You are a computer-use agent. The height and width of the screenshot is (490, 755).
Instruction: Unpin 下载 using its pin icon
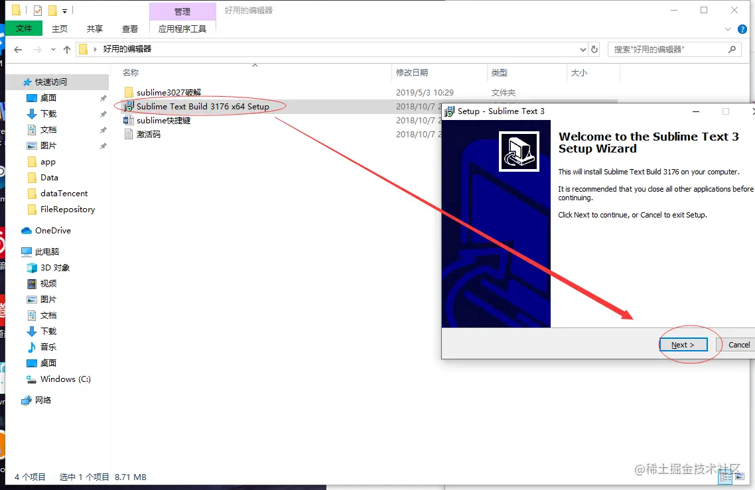(103, 114)
